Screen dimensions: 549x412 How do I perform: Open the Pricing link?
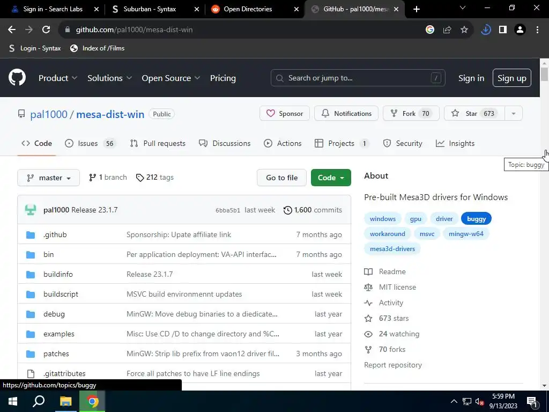click(x=222, y=78)
